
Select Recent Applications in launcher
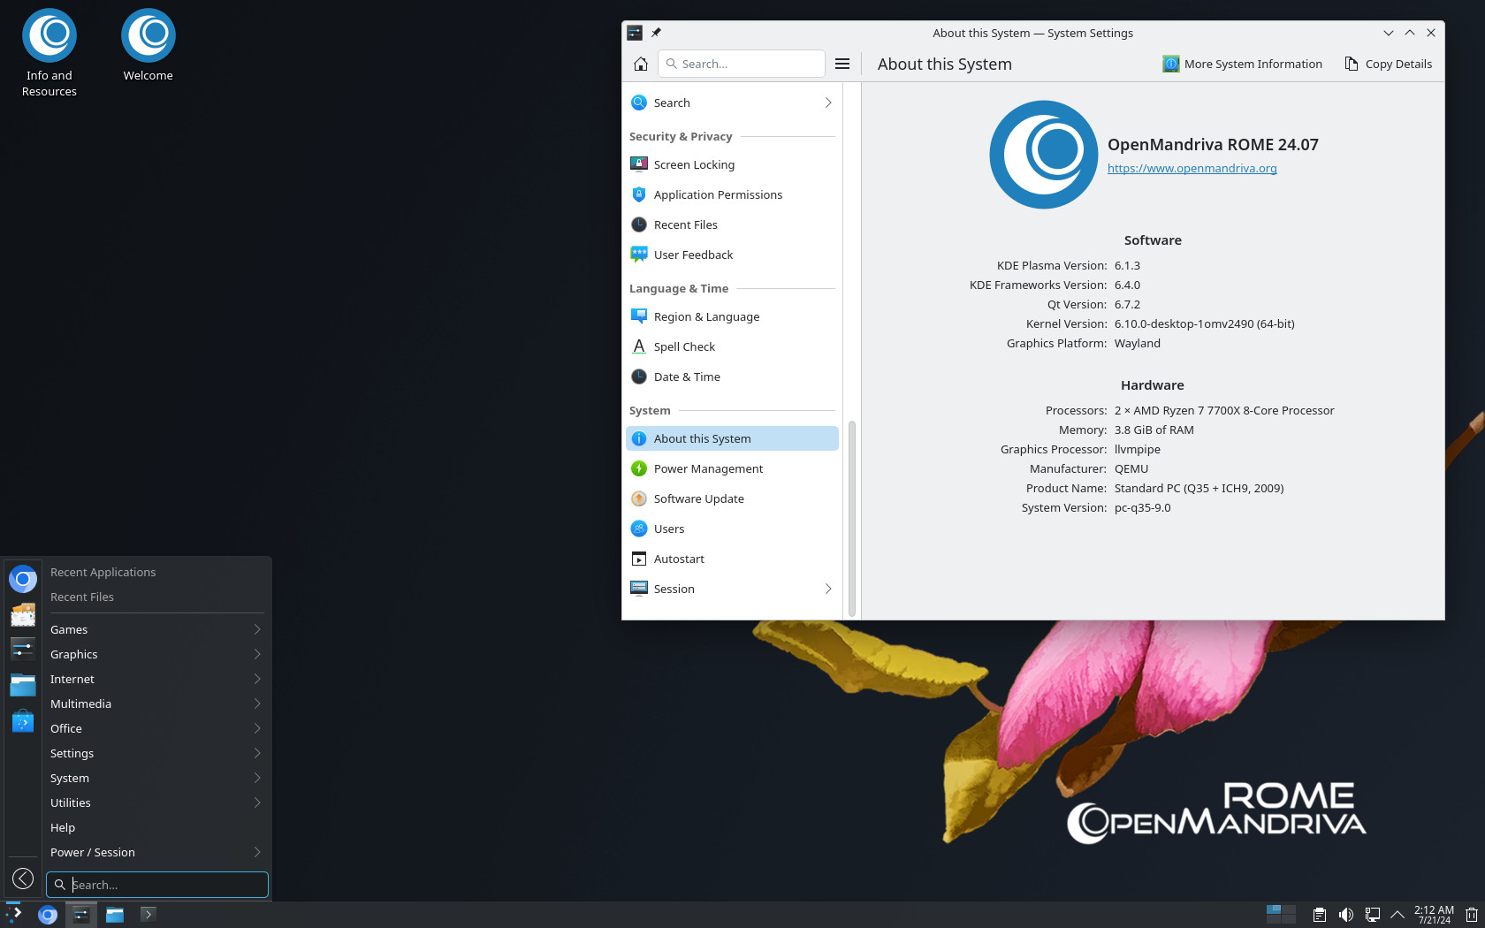156,572
